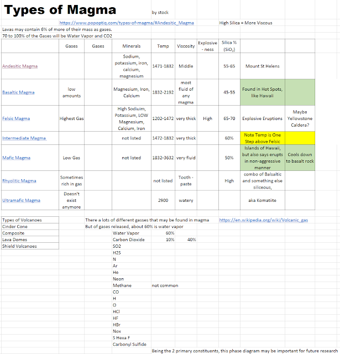Select the 'S Hexa F' cell

coord(132,338)
